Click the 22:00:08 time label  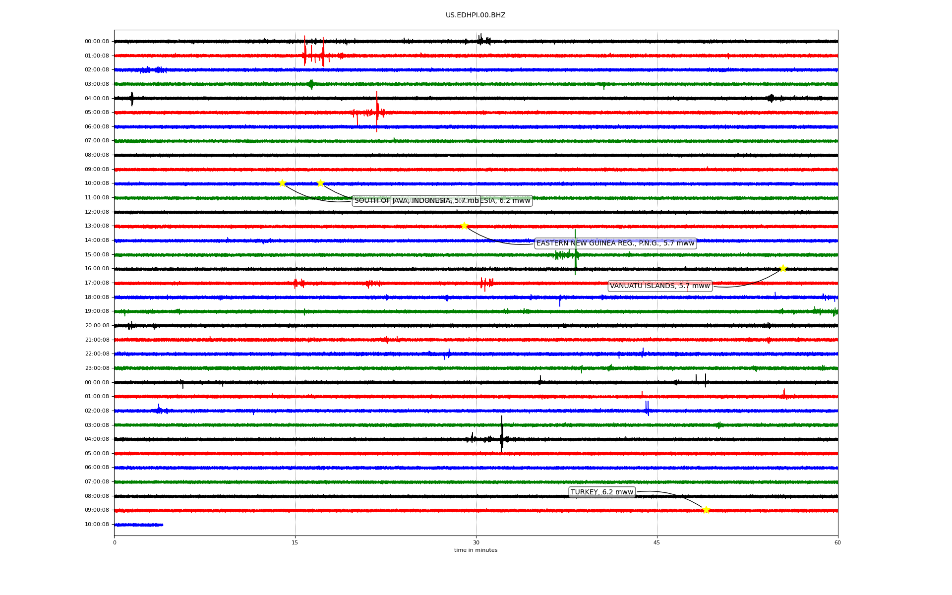[x=97, y=354]
